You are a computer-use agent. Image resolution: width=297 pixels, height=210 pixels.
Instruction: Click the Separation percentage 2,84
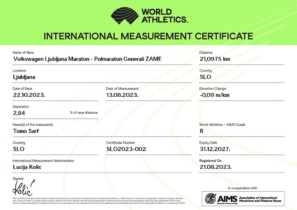tap(19, 113)
